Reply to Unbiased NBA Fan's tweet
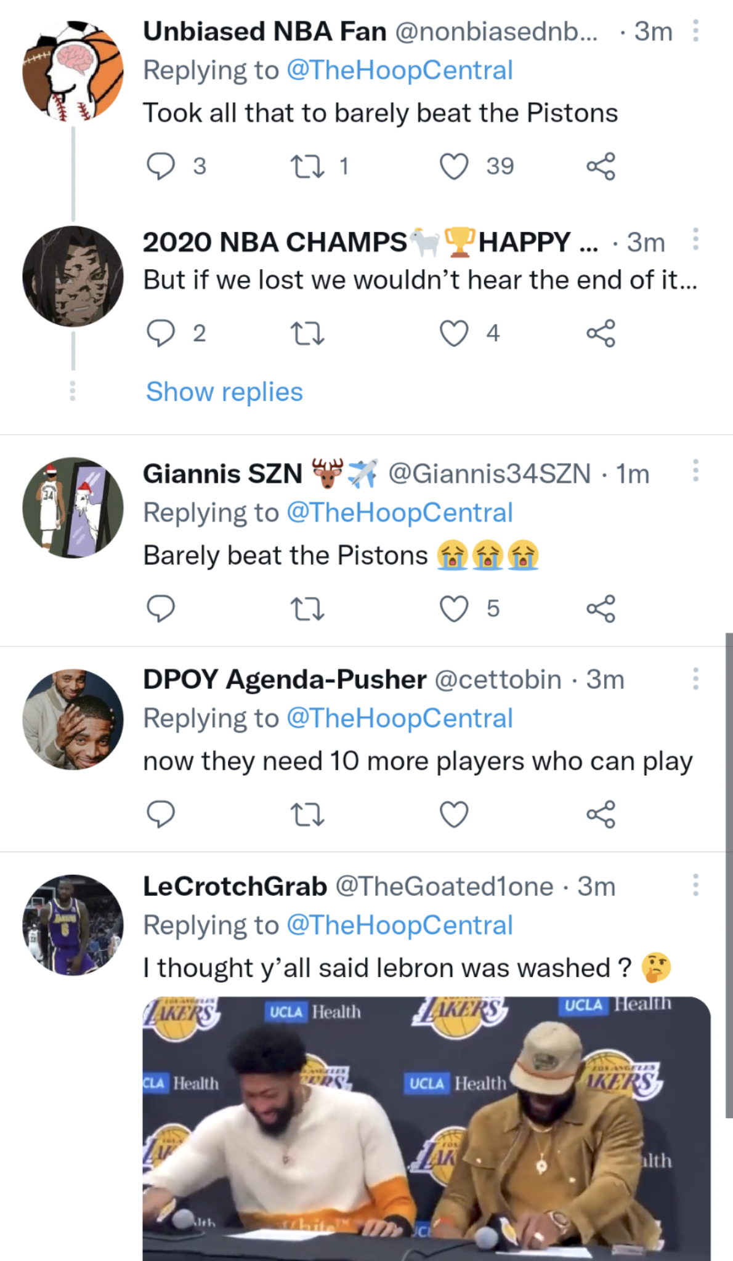Screen dimensions: 733x1261 click(x=160, y=166)
